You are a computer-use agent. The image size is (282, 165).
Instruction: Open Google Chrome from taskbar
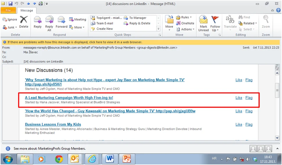[x=59, y=159]
